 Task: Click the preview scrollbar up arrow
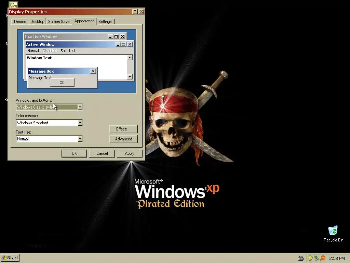(130, 58)
